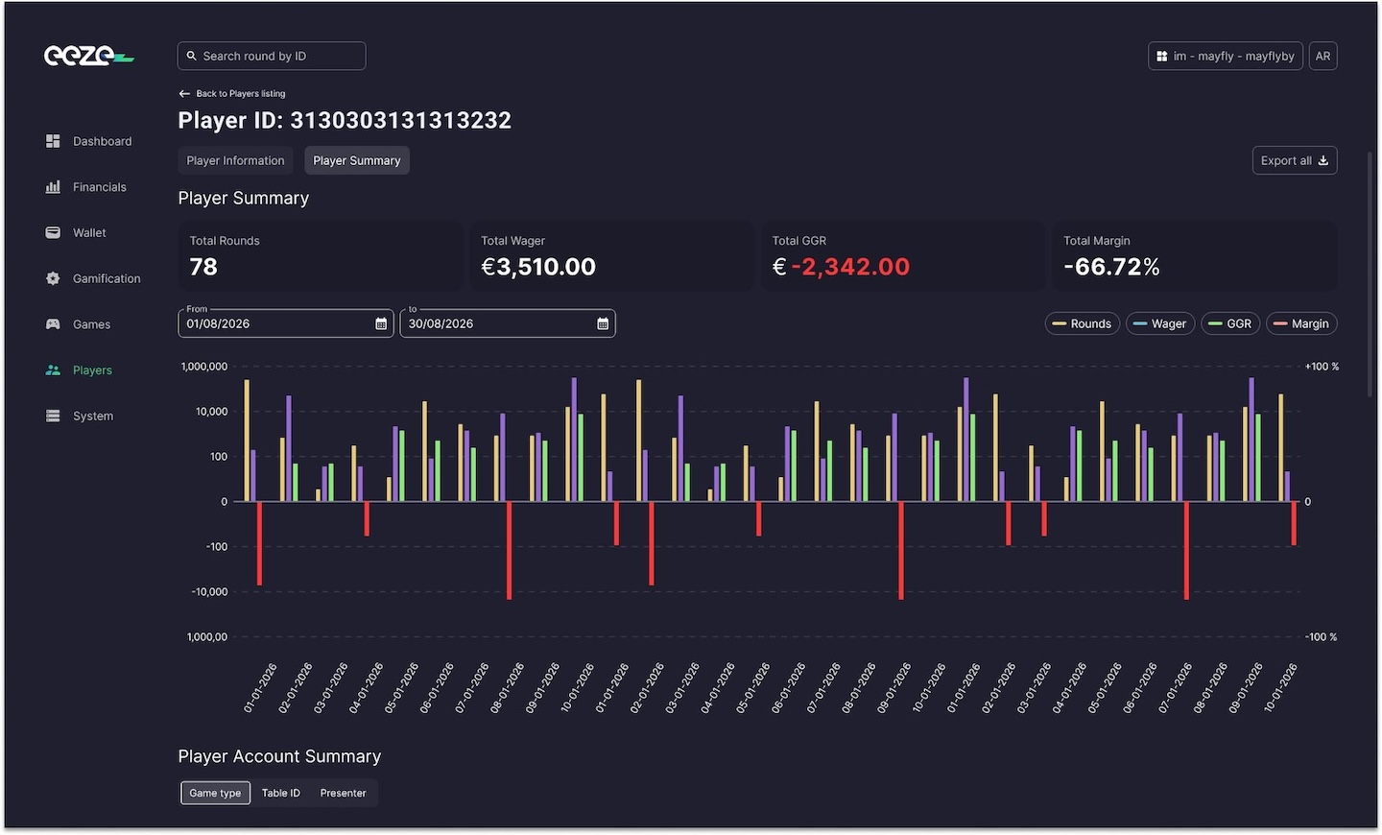Viewport: 1382px width, 835px height.
Task: Click the Margin color marker in the legend
Action: pos(1281,323)
